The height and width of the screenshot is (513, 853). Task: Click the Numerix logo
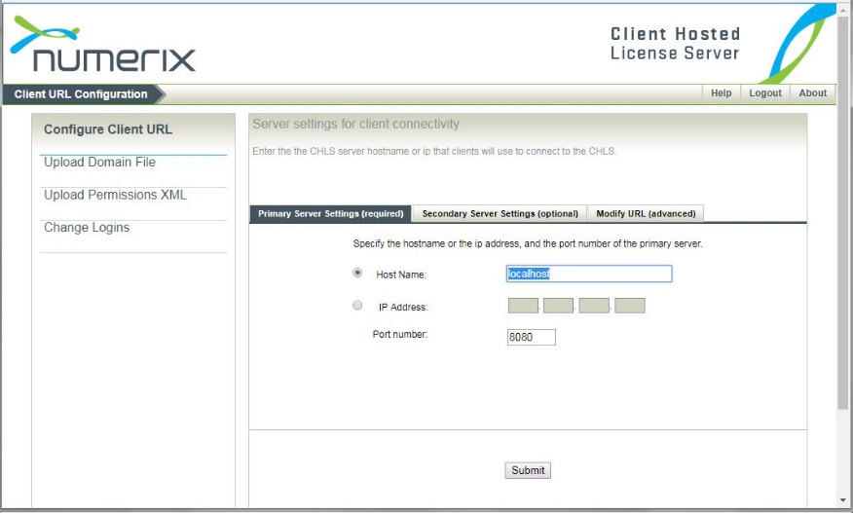102,44
